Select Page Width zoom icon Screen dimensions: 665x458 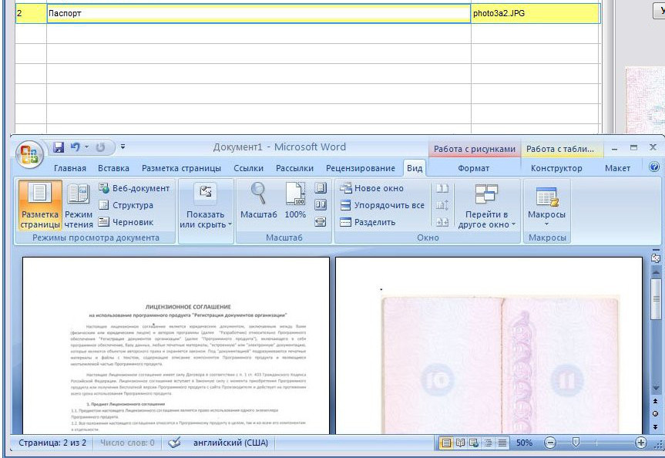click(x=321, y=222)
